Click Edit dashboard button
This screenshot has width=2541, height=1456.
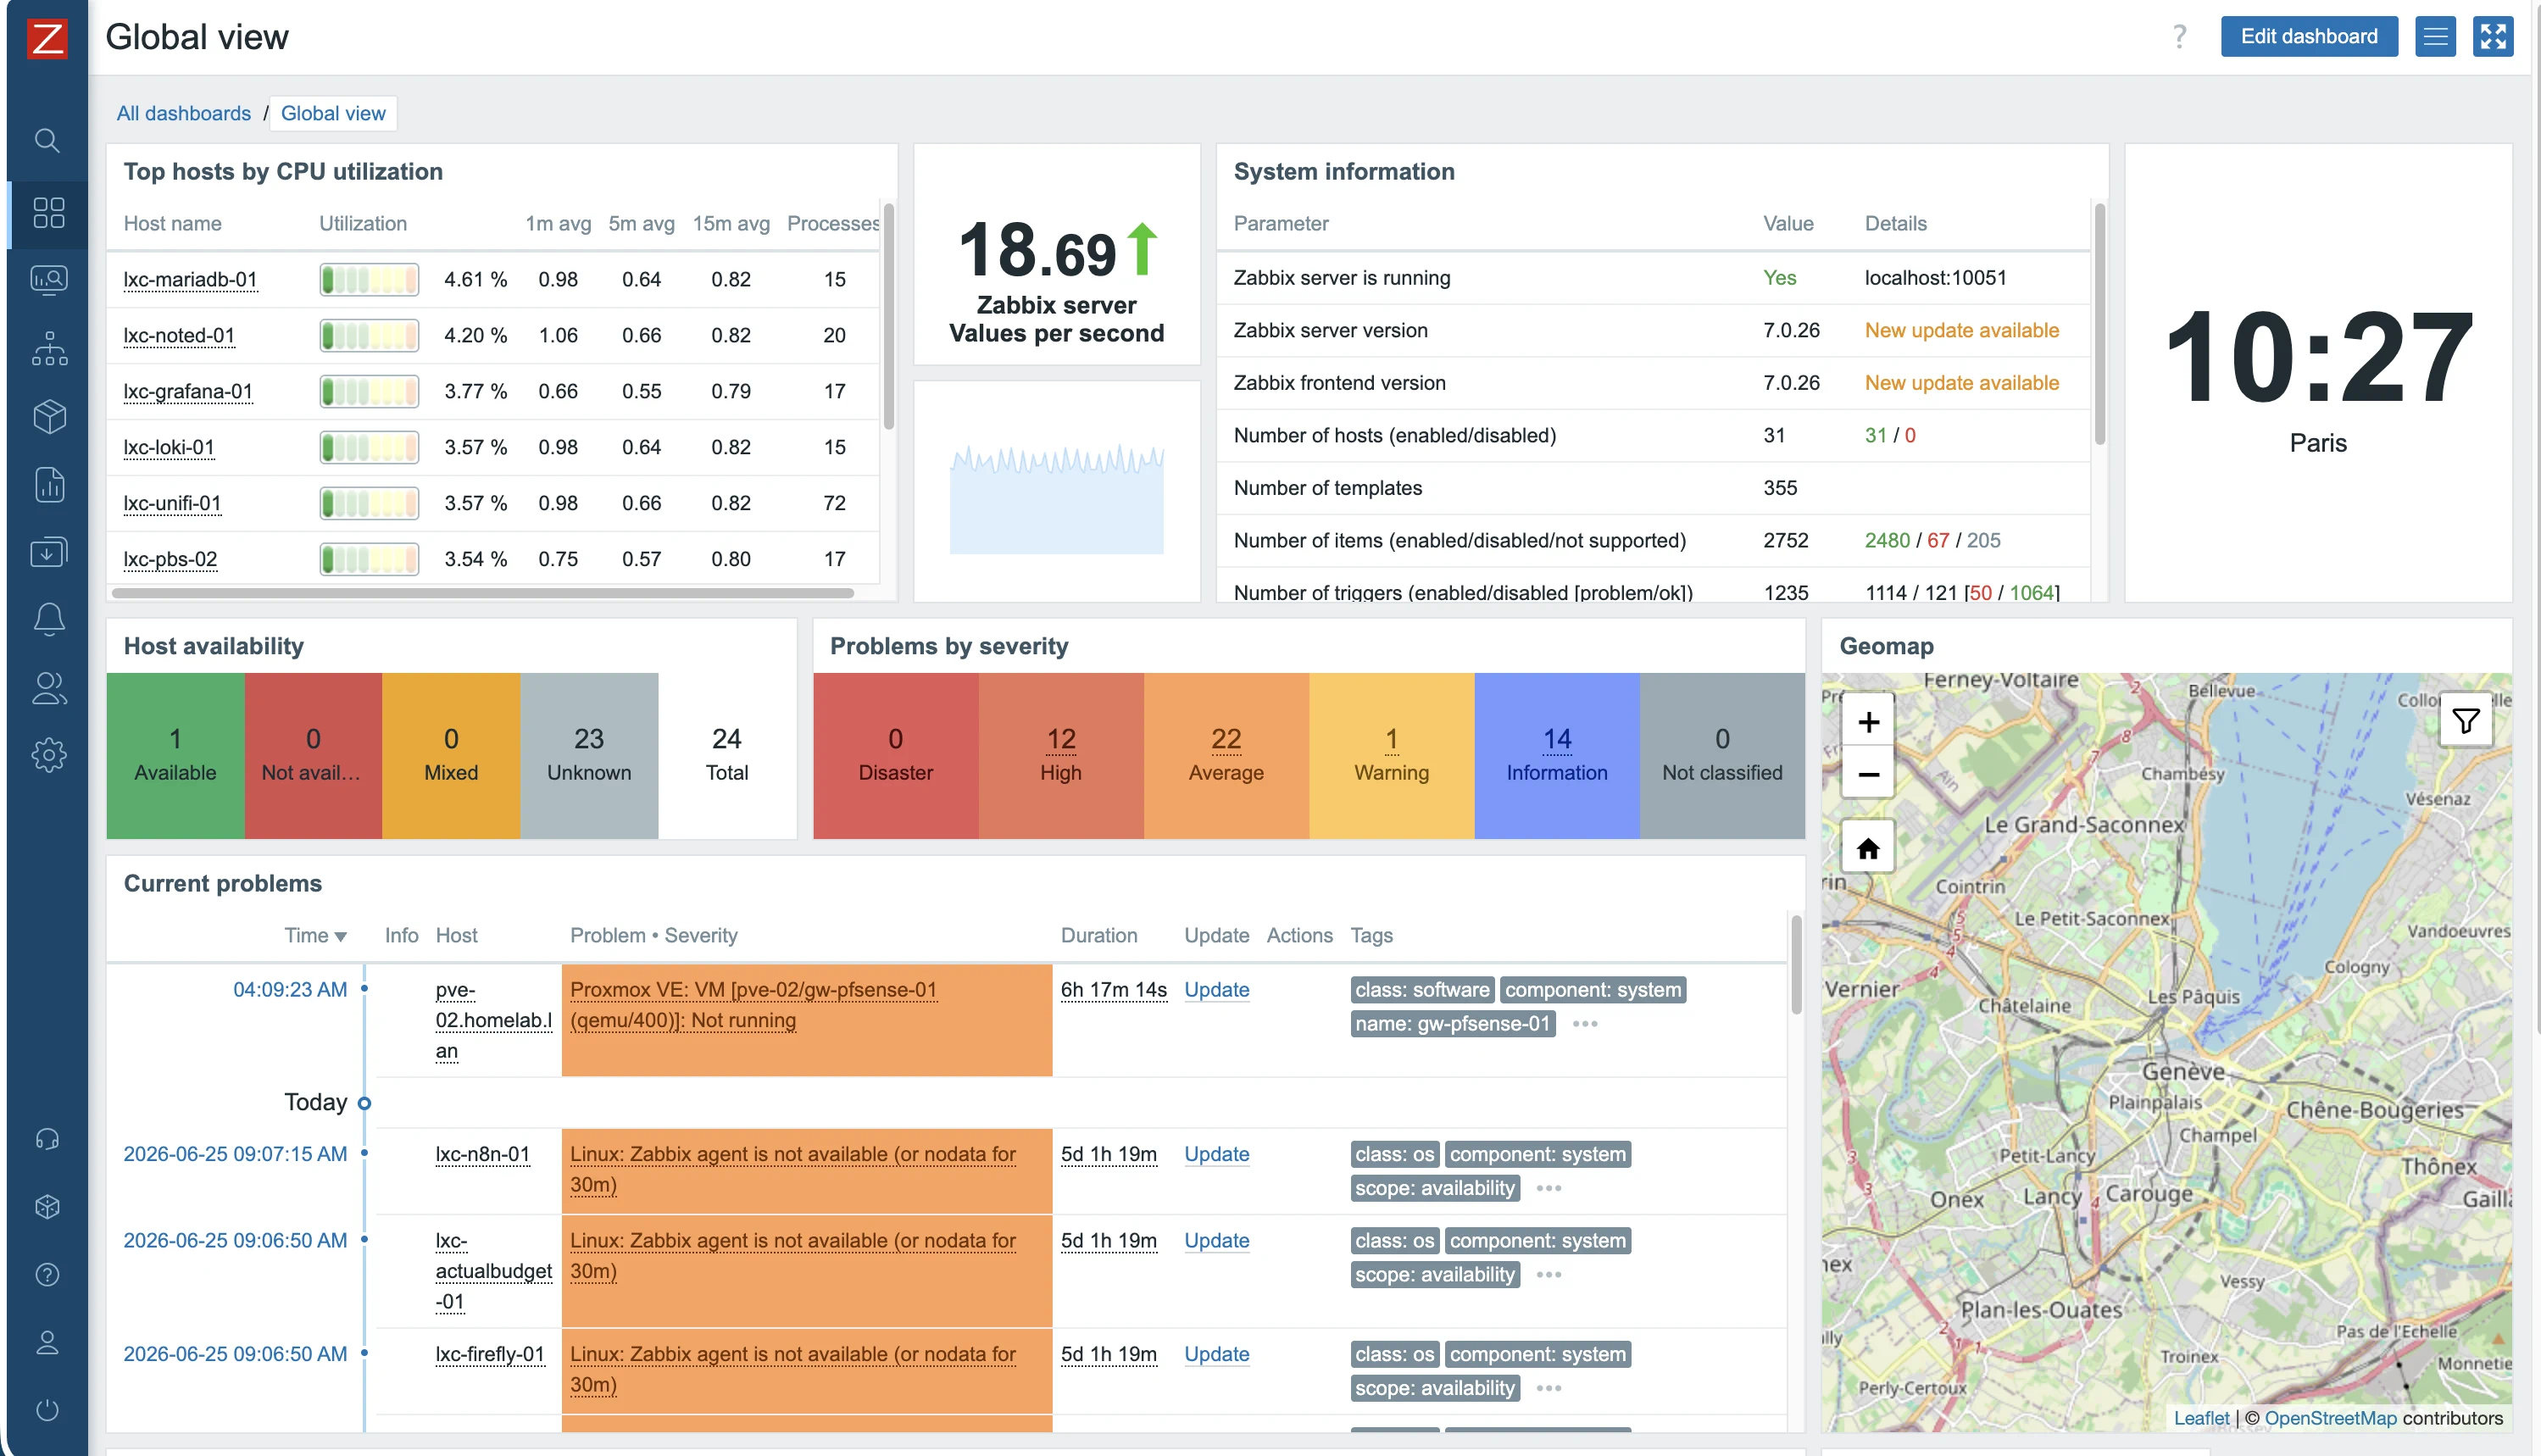pyautogui.click(x=2309, y=37)
